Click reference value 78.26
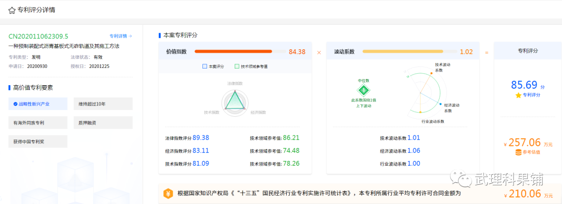This screenshot has height=204, width=562. pyautogui.click(x=291, y=164)
